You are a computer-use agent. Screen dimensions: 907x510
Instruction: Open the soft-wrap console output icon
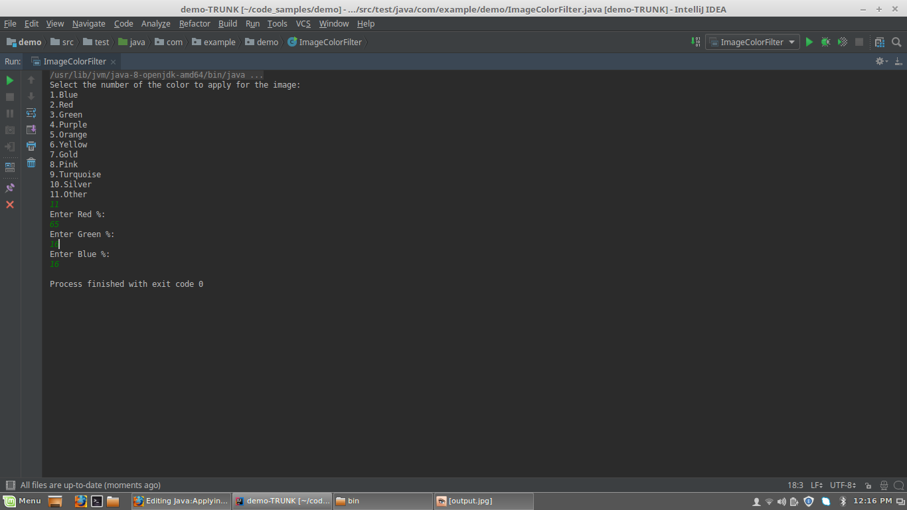[x=31, y=113]
